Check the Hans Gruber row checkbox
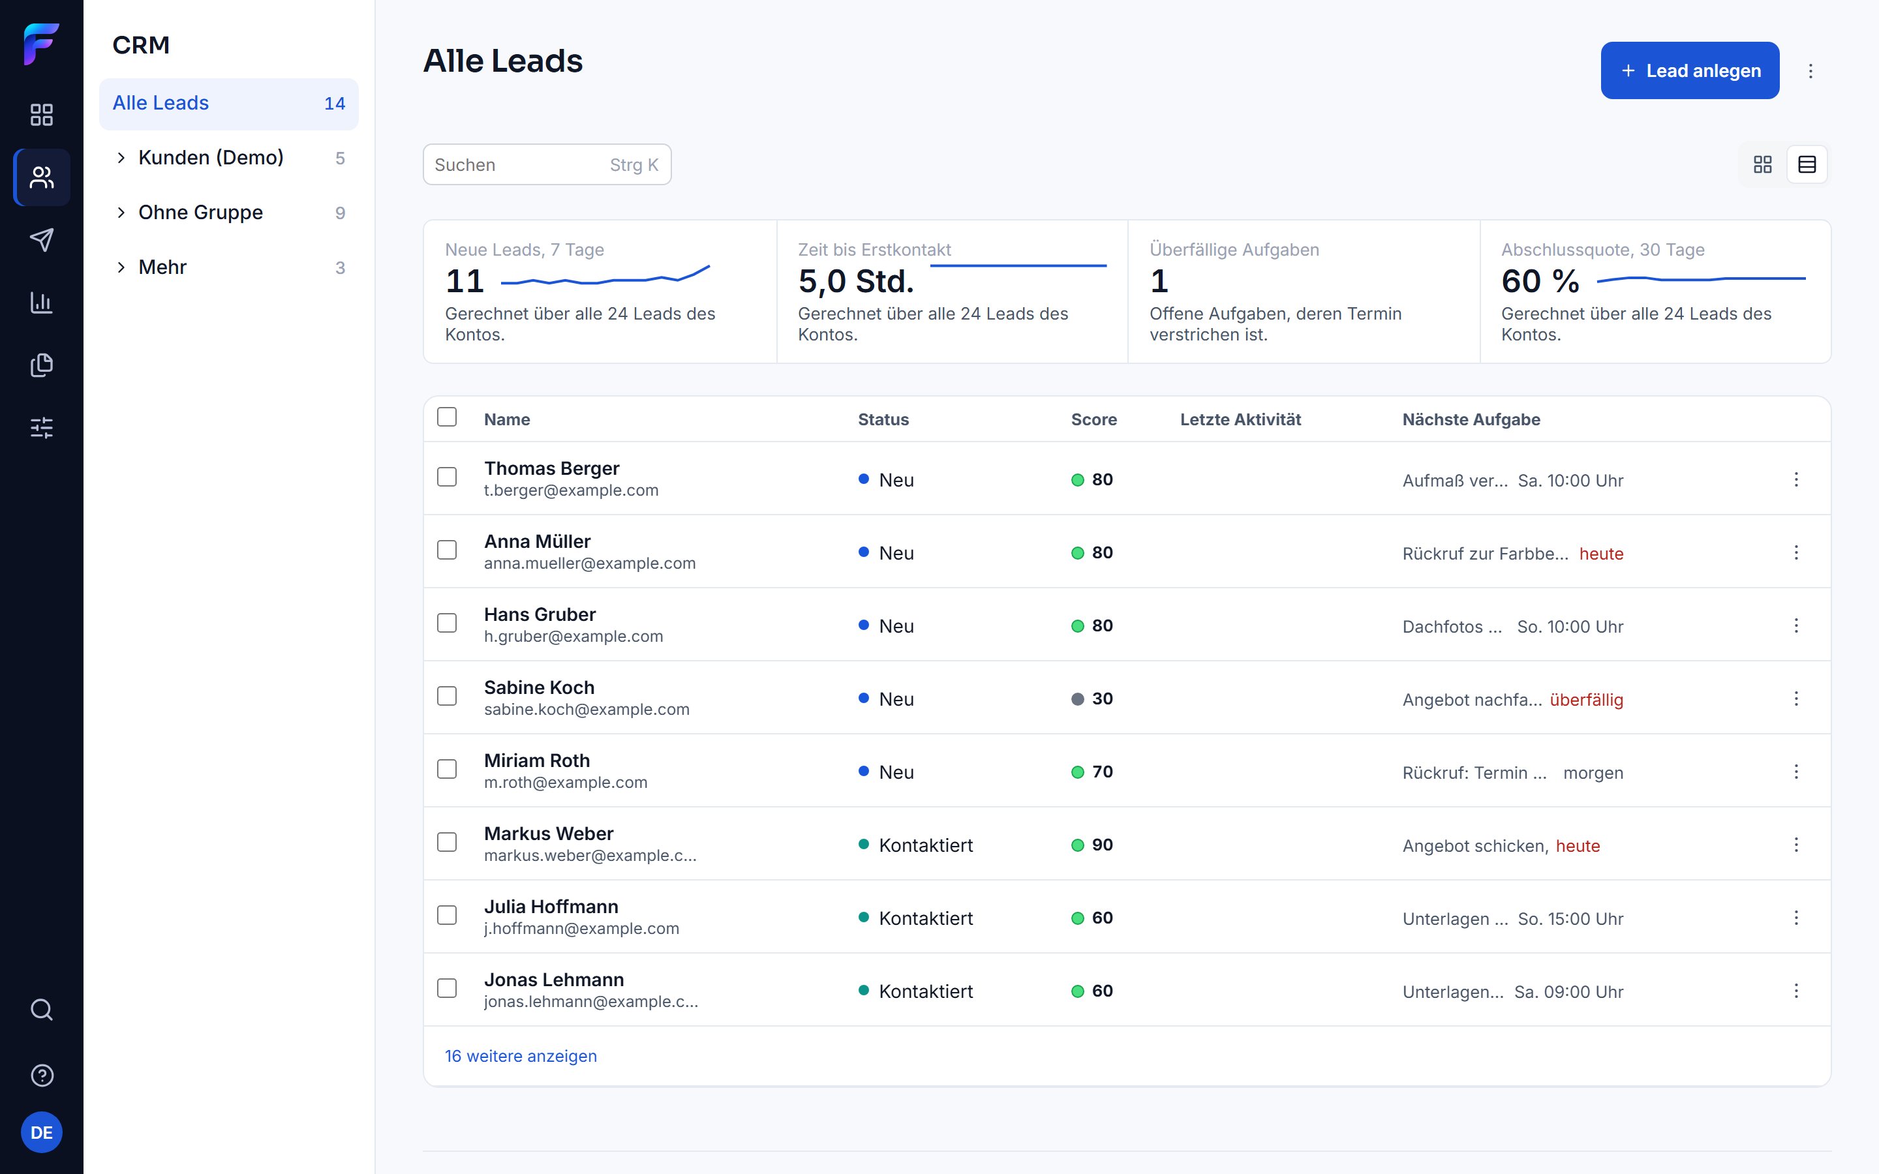1879x1174 pixels. coord(447,623)
